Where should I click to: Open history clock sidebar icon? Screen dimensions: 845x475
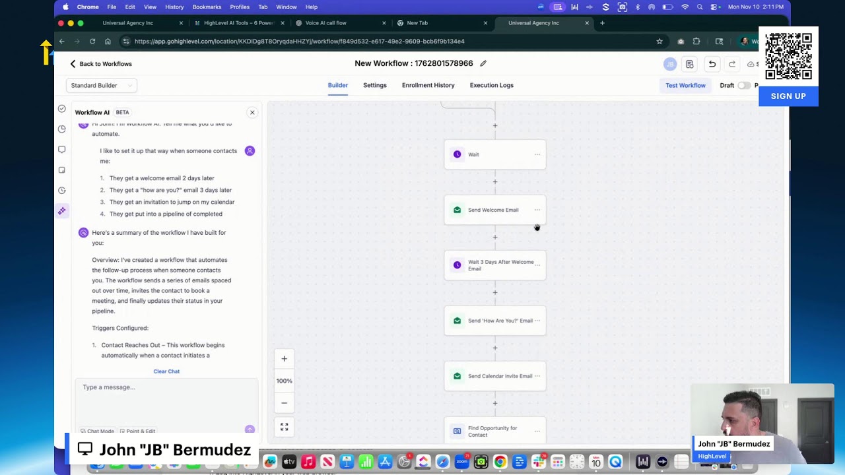(61, 190)
